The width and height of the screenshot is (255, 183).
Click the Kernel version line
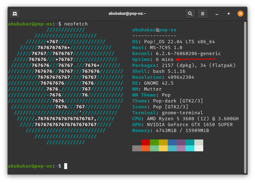[176, 53]
